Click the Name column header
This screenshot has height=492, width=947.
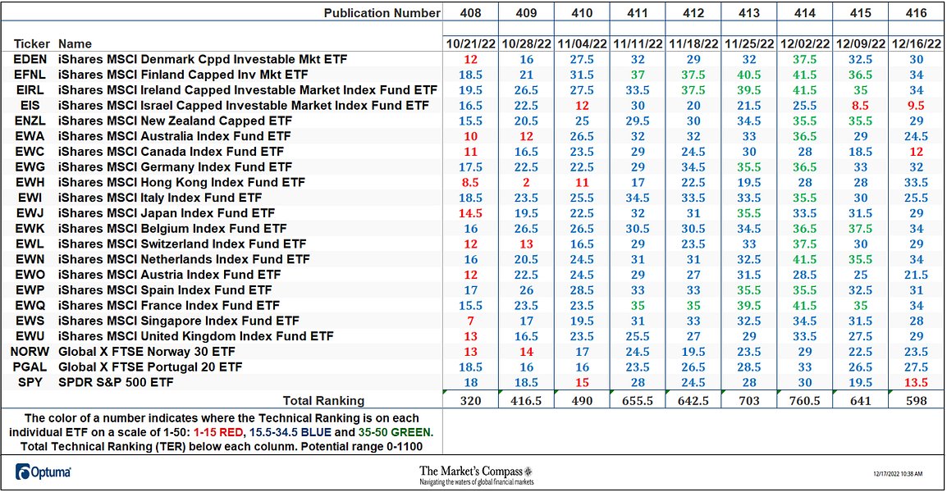coord(75,44)
